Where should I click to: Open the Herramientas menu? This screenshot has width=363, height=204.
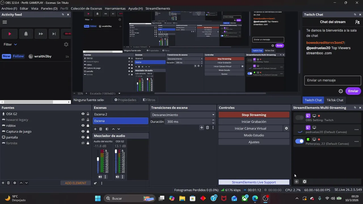[115, 8]
